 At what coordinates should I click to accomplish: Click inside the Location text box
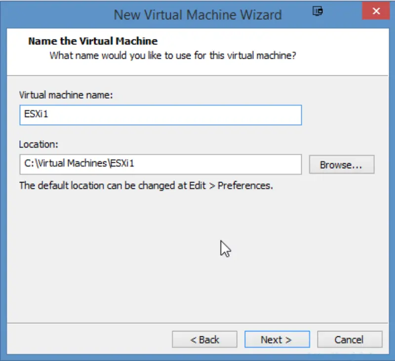[160, 165]
